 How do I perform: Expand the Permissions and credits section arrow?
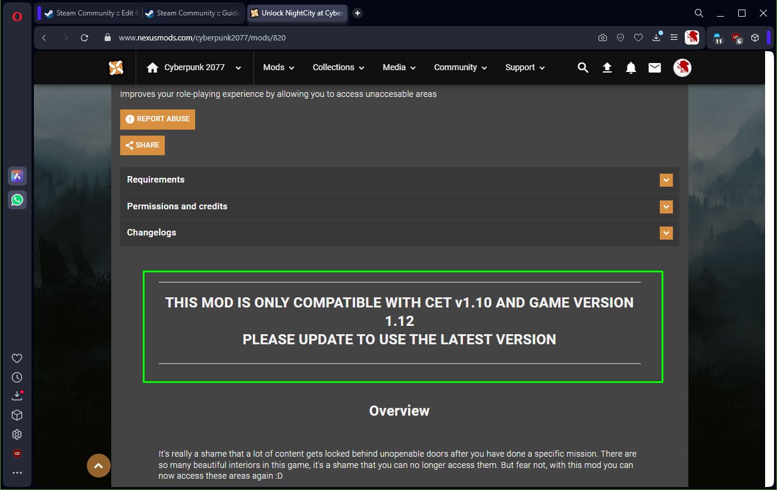[x=666, y=207]
